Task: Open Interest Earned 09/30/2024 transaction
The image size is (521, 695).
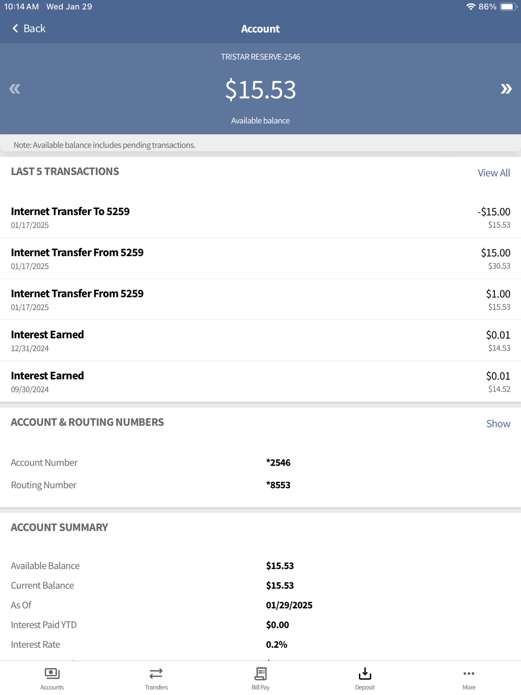Action: click(x=260, y=381)
